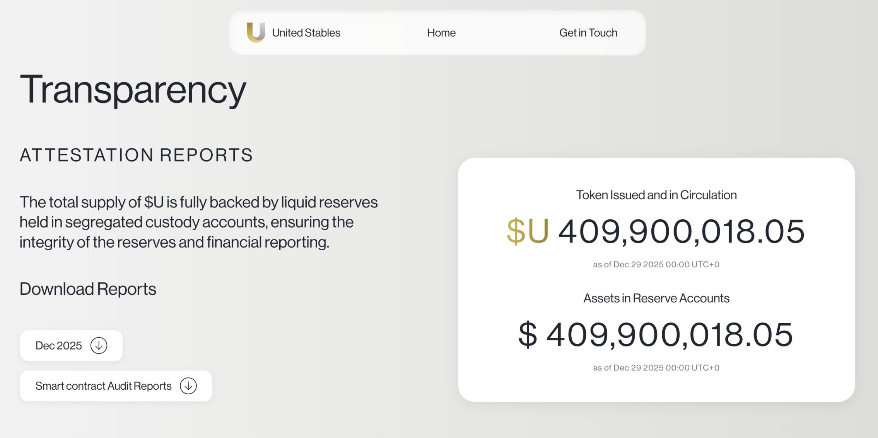Click the ATTESTATION REPORTS section heading
The height and width of the screenshot is (438, 878).
136,155
